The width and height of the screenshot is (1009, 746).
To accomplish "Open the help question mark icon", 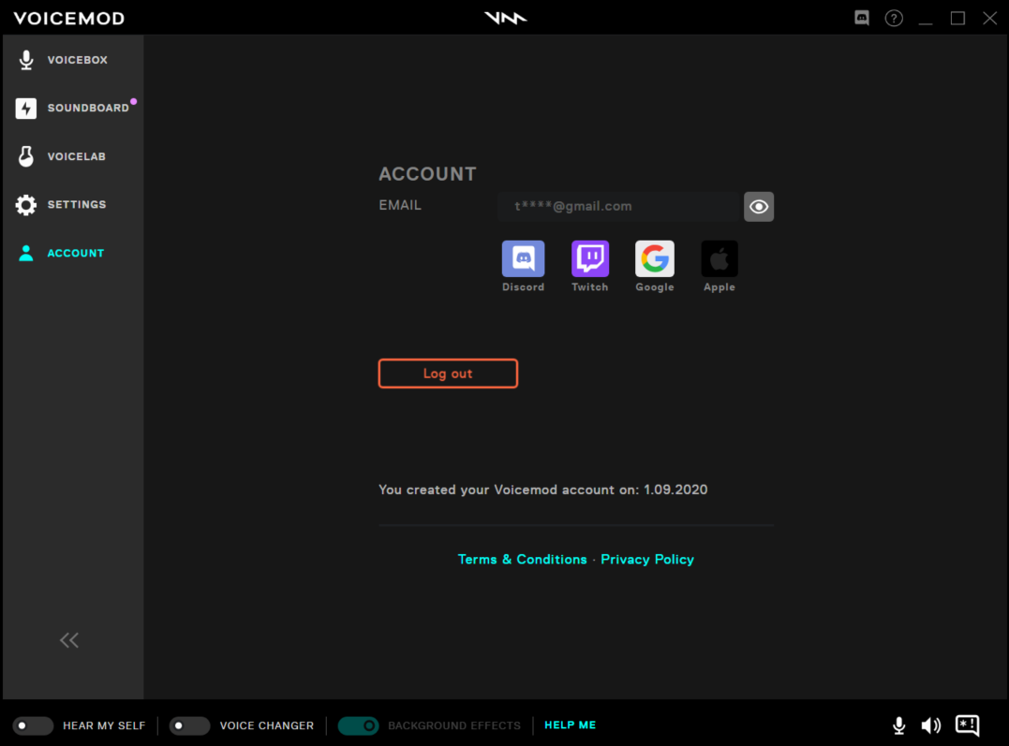I will pyautogui.click(x=894, y=18).
